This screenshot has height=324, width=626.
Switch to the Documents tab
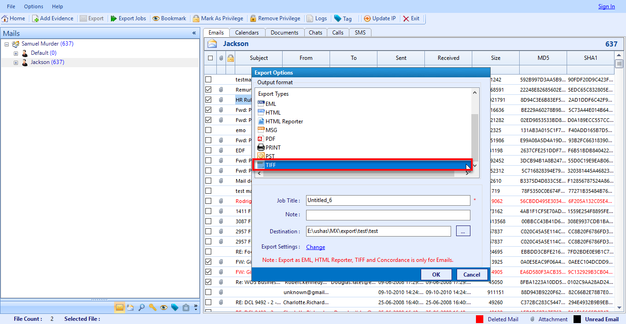pyautogui.click(x=284, y=33)
